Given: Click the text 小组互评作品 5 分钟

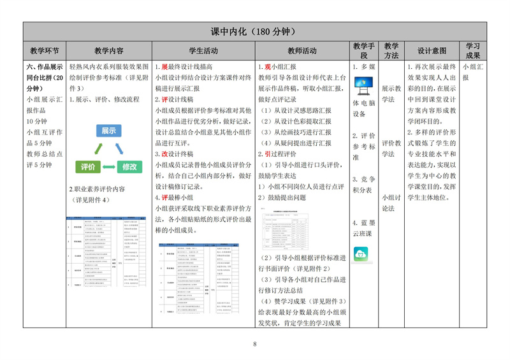Looking at the screenshot, I should [x=45, y=138].
